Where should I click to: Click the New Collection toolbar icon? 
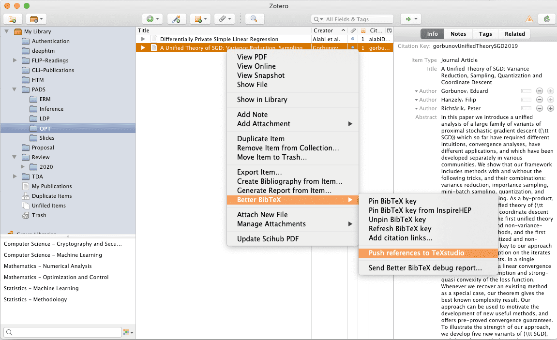pos(13,19)
